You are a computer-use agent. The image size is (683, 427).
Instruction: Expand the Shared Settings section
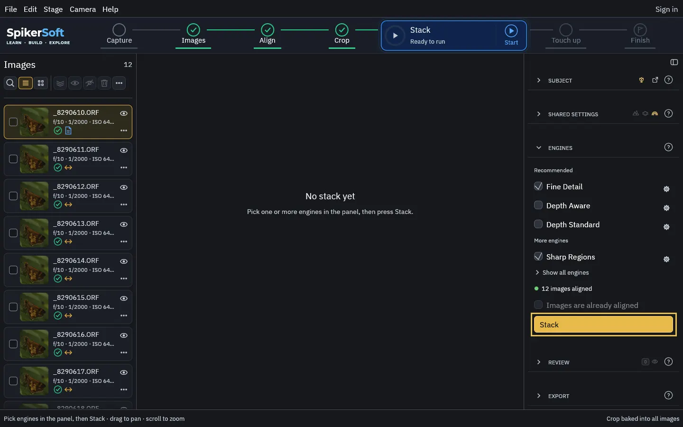(x=538, y=114)
